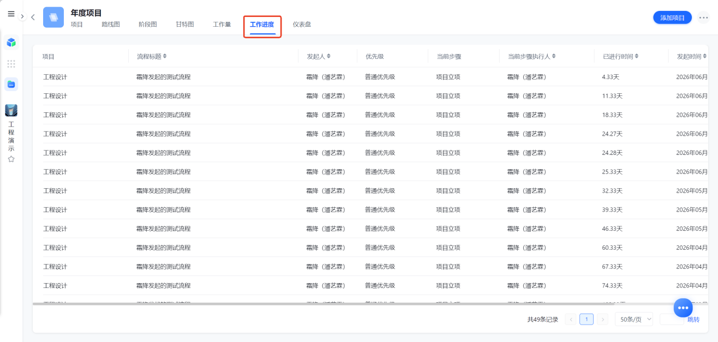The image size is (718, 342).
Task: Click the 25.33天 duration cell
Action: point(612,172)
